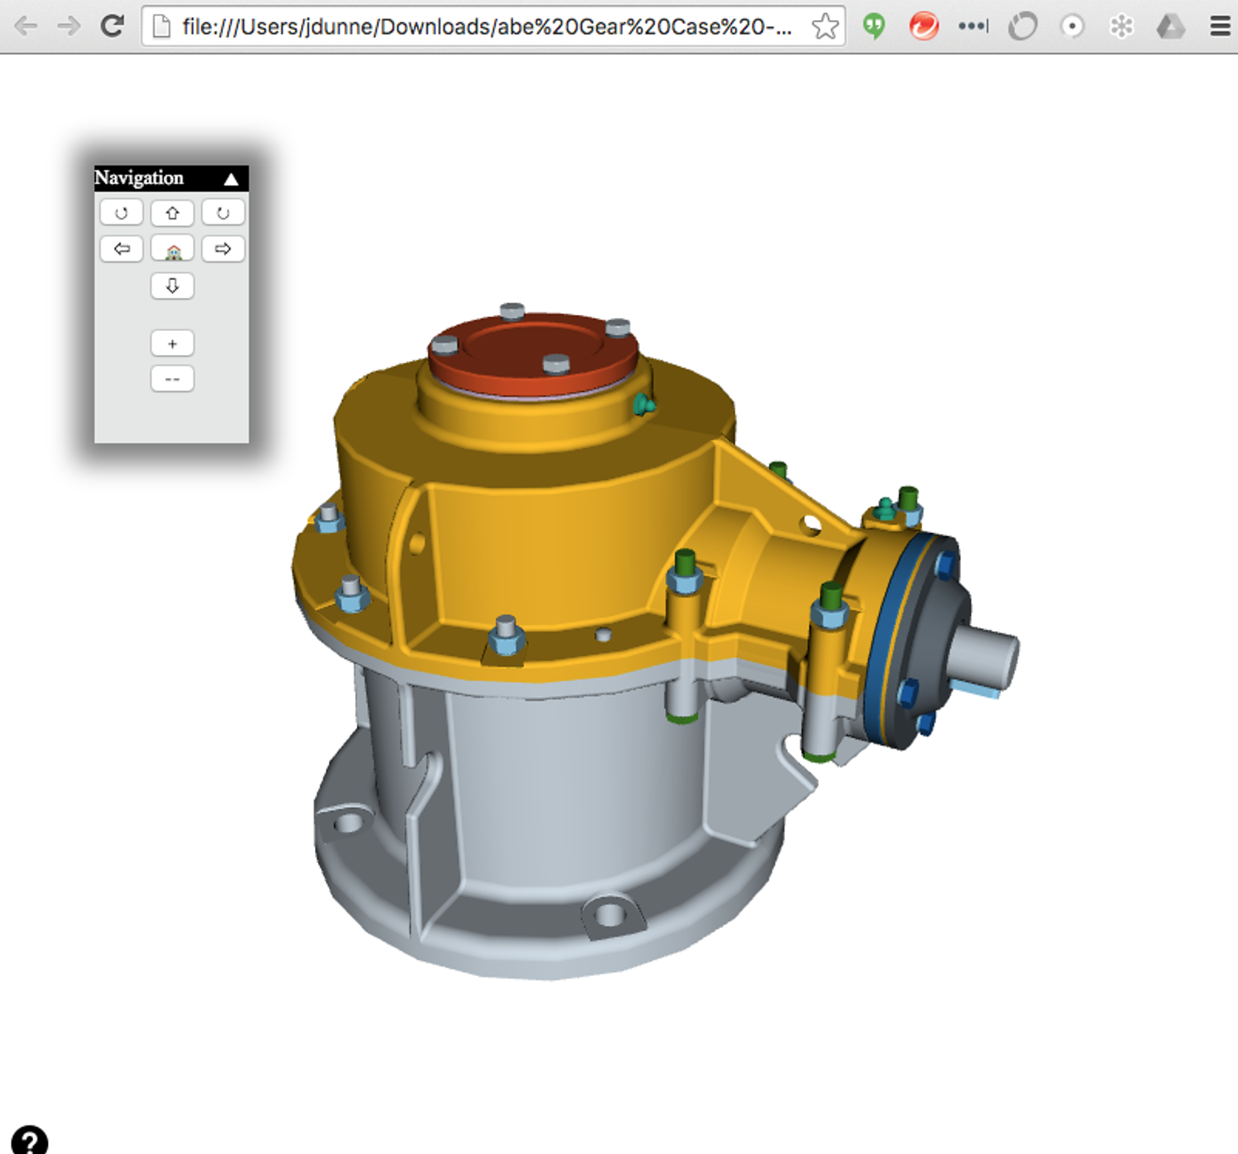Zoom in with the plus button

point(172,343)
